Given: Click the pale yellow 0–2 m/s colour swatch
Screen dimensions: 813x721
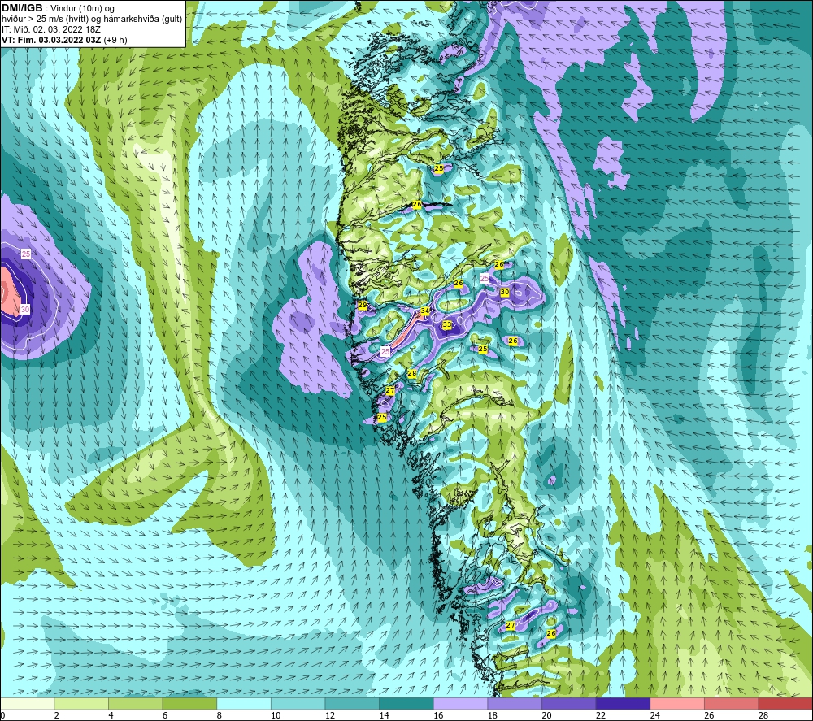Looking at the screenshot, I should coord(27,703).
